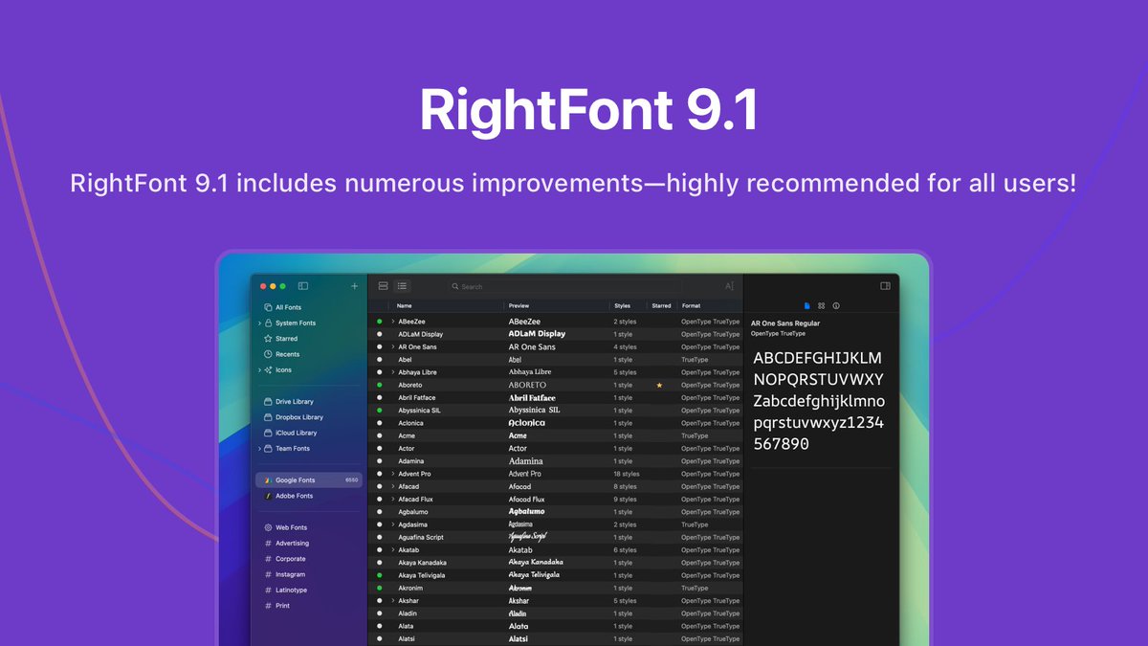The image size is (1148, 646).
Task: Toggle activation dot for Acme
Action: [379, 435]
